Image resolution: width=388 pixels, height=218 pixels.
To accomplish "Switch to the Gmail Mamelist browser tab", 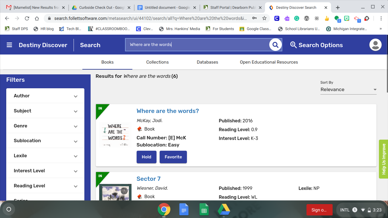I will click(35, 8).
